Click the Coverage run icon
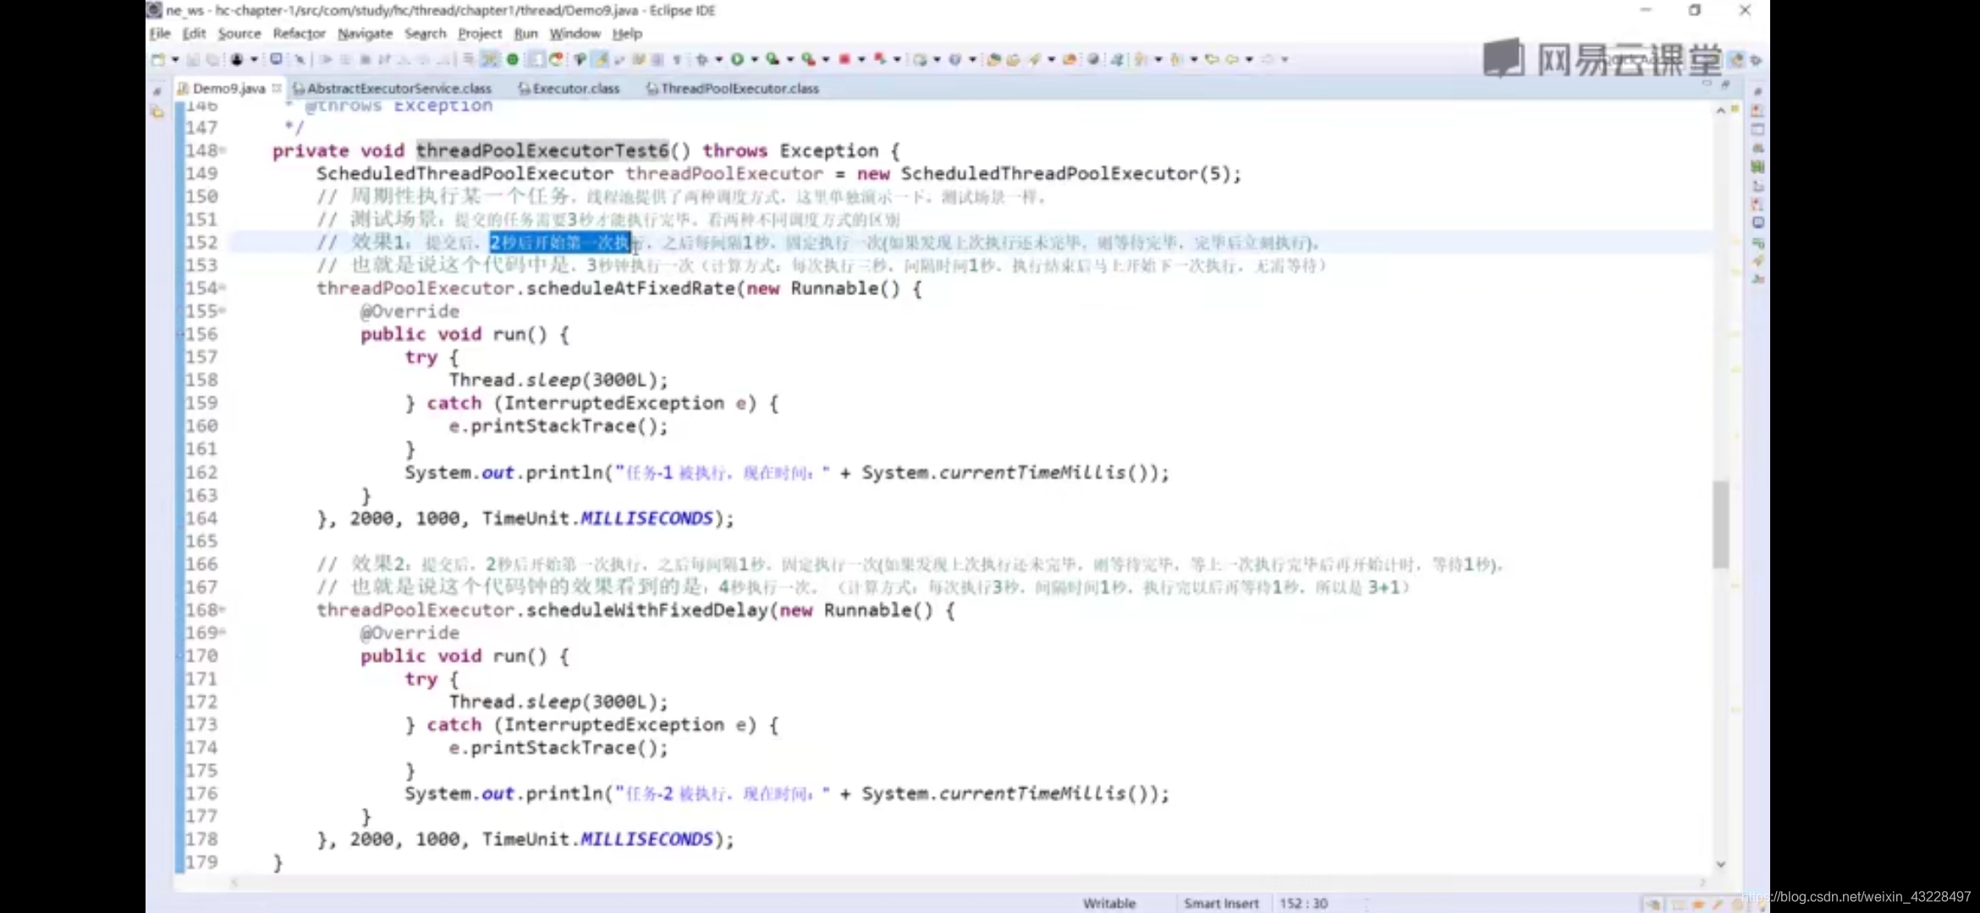This screenshot has width=1980, height=913. (773, 59)
